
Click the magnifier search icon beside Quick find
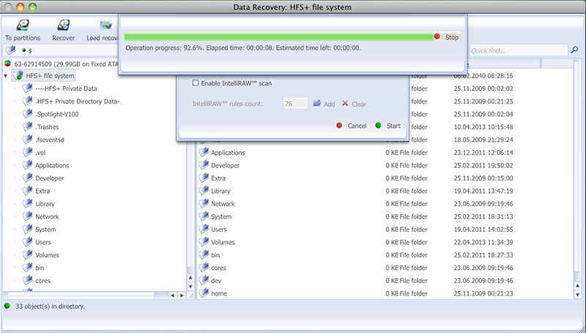tap(574, 51)
